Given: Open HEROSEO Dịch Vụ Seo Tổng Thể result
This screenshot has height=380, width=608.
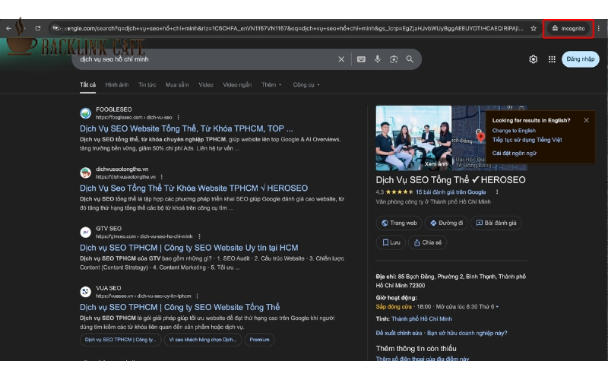Looking at the screenshot, I should tap(194, 188).
